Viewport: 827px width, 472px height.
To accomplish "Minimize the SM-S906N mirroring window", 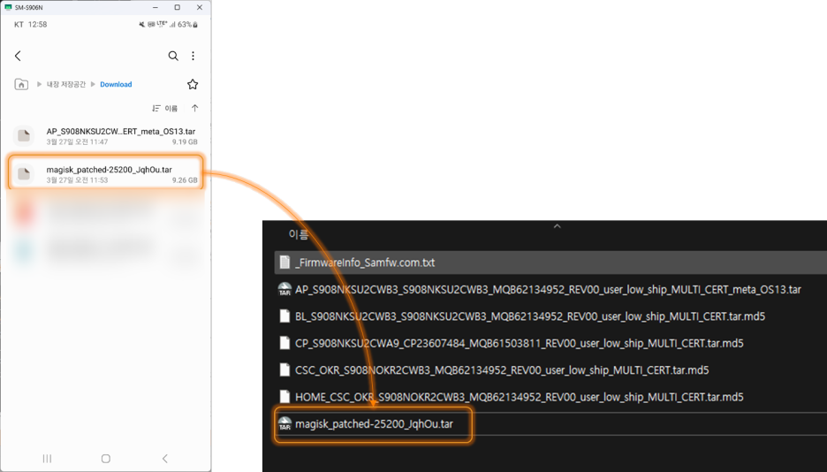I will [x=156, y=7].
